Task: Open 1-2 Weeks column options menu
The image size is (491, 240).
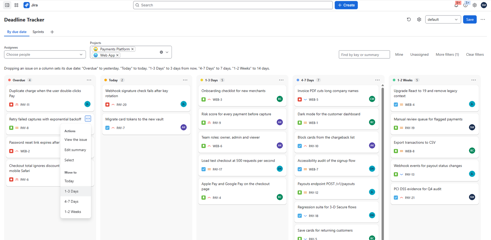Action: click(473, 80)
